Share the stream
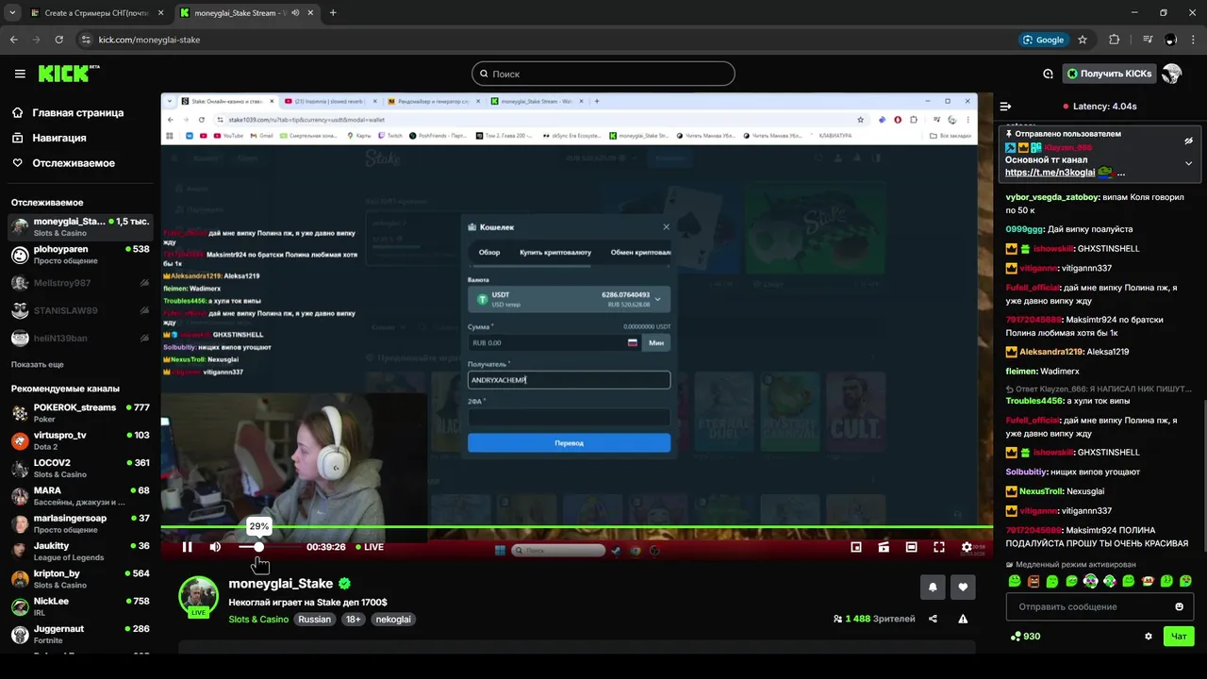 pos(933,619)
